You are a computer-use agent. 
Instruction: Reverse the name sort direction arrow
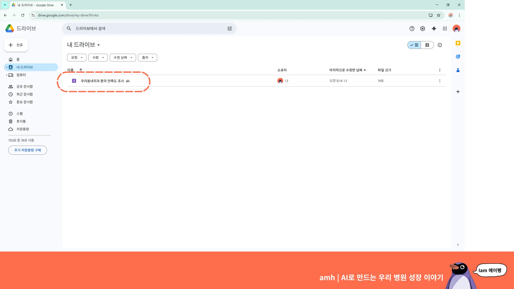click(81, 70)
